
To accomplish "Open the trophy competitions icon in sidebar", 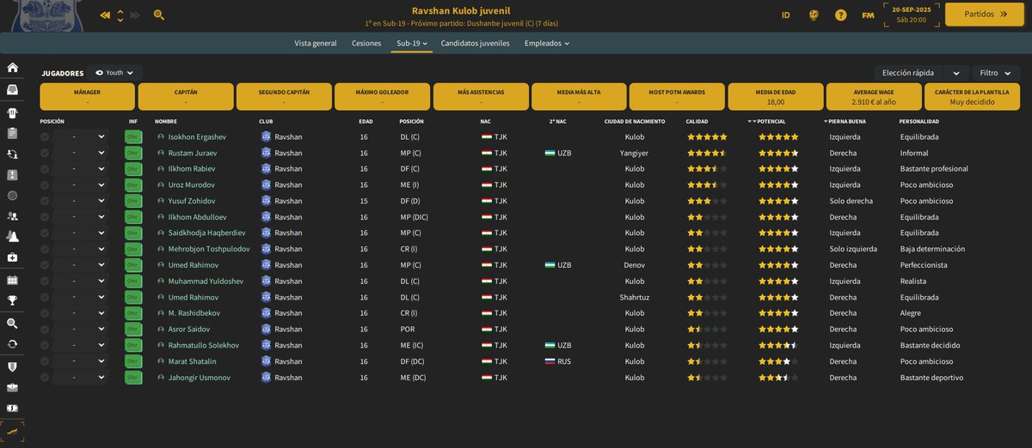I will click(x=12, y=300).
